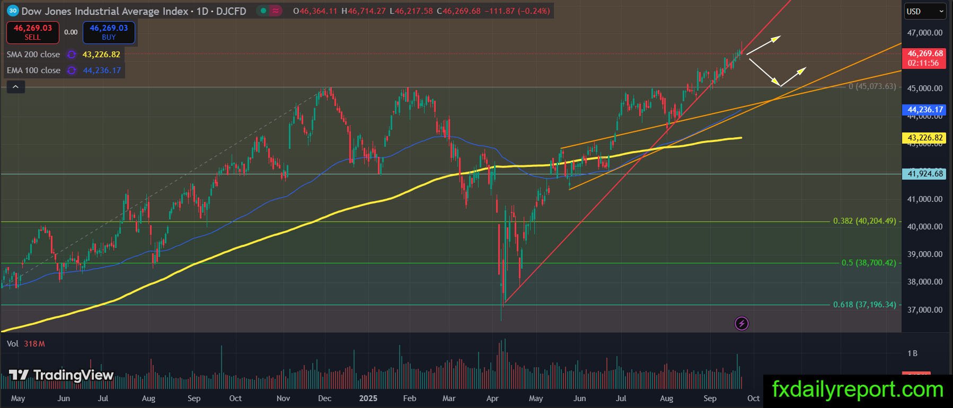
Task: Click the red 46,269.68 price axis label
Action: click(925, 54)
